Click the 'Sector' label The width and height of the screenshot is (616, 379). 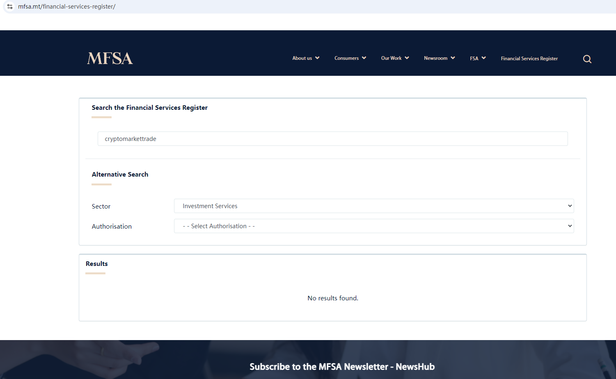(x=101, y=207)
